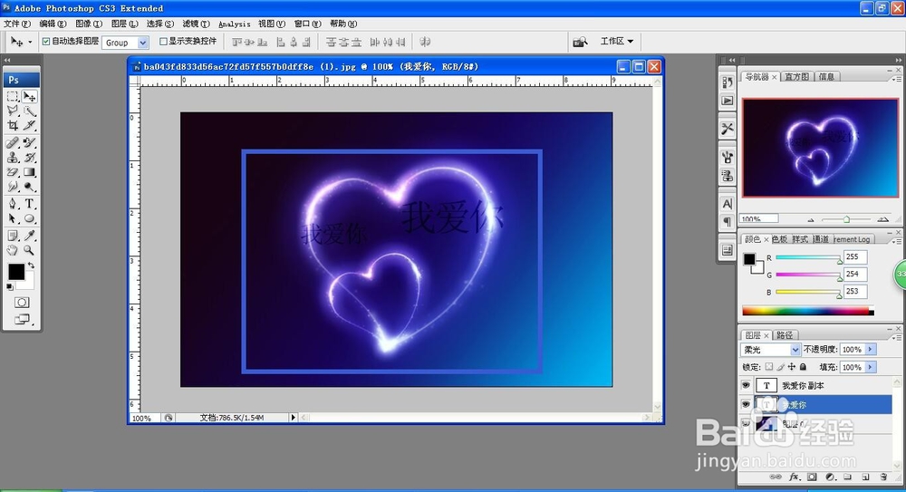
Task: Select the Clone Stamp tool
Action: [x=13, y=158]
